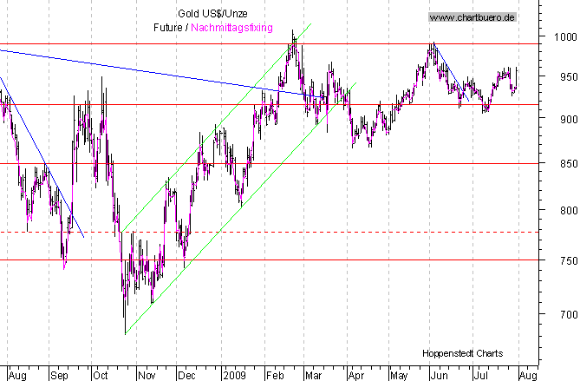Click the 'Gold US$/Unze' chart title
Image resolution: width=580 pixels, height=381 pixels.
(x=212, y=14)
